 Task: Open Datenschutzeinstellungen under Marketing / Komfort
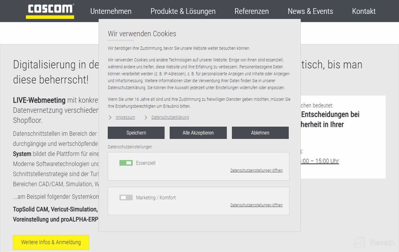256,205
